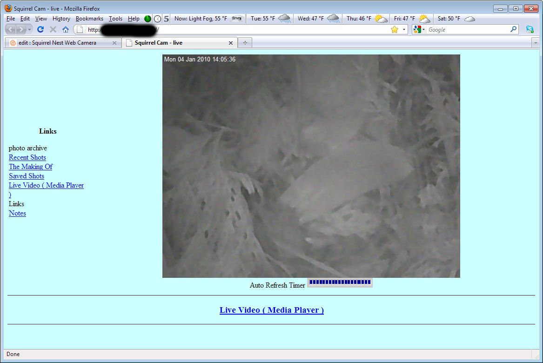Click the magnifier search icon in Google box
Viewport: 543px width, 363px height.
pos(514,29)
